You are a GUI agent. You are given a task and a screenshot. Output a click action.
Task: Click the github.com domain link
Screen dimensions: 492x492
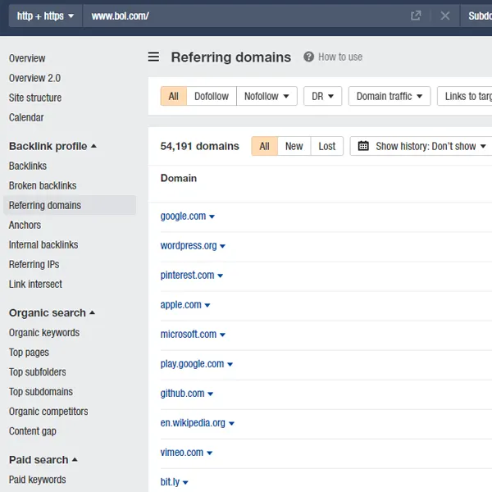pos(182,393)
